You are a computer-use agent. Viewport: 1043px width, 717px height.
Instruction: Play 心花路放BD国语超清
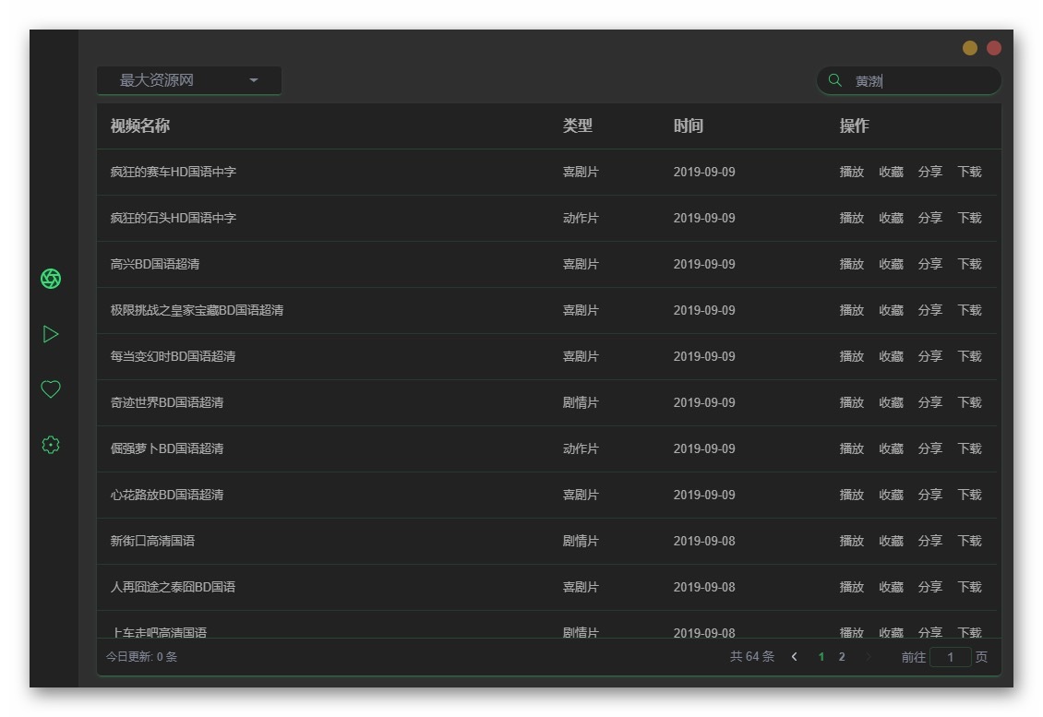tap(851, 495)
